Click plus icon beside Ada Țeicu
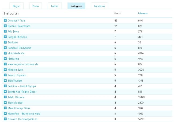 5,31
